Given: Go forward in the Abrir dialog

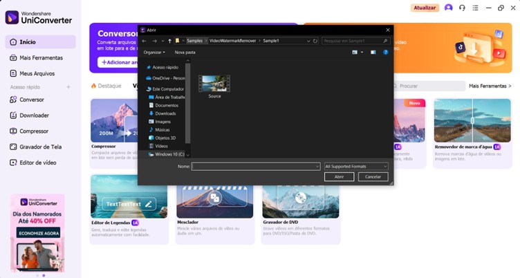Looking at the screenshot, I should 154,41.
